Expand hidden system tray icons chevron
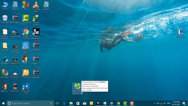Image resolution: width=188 pixels, height=106 pixels. click(x=155, y=103)
